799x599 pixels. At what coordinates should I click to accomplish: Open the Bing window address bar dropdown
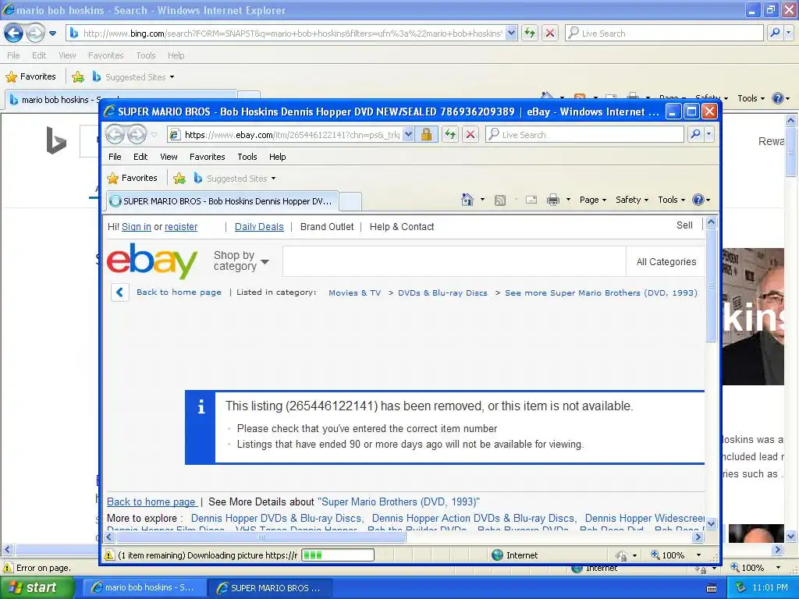point(511,33)
